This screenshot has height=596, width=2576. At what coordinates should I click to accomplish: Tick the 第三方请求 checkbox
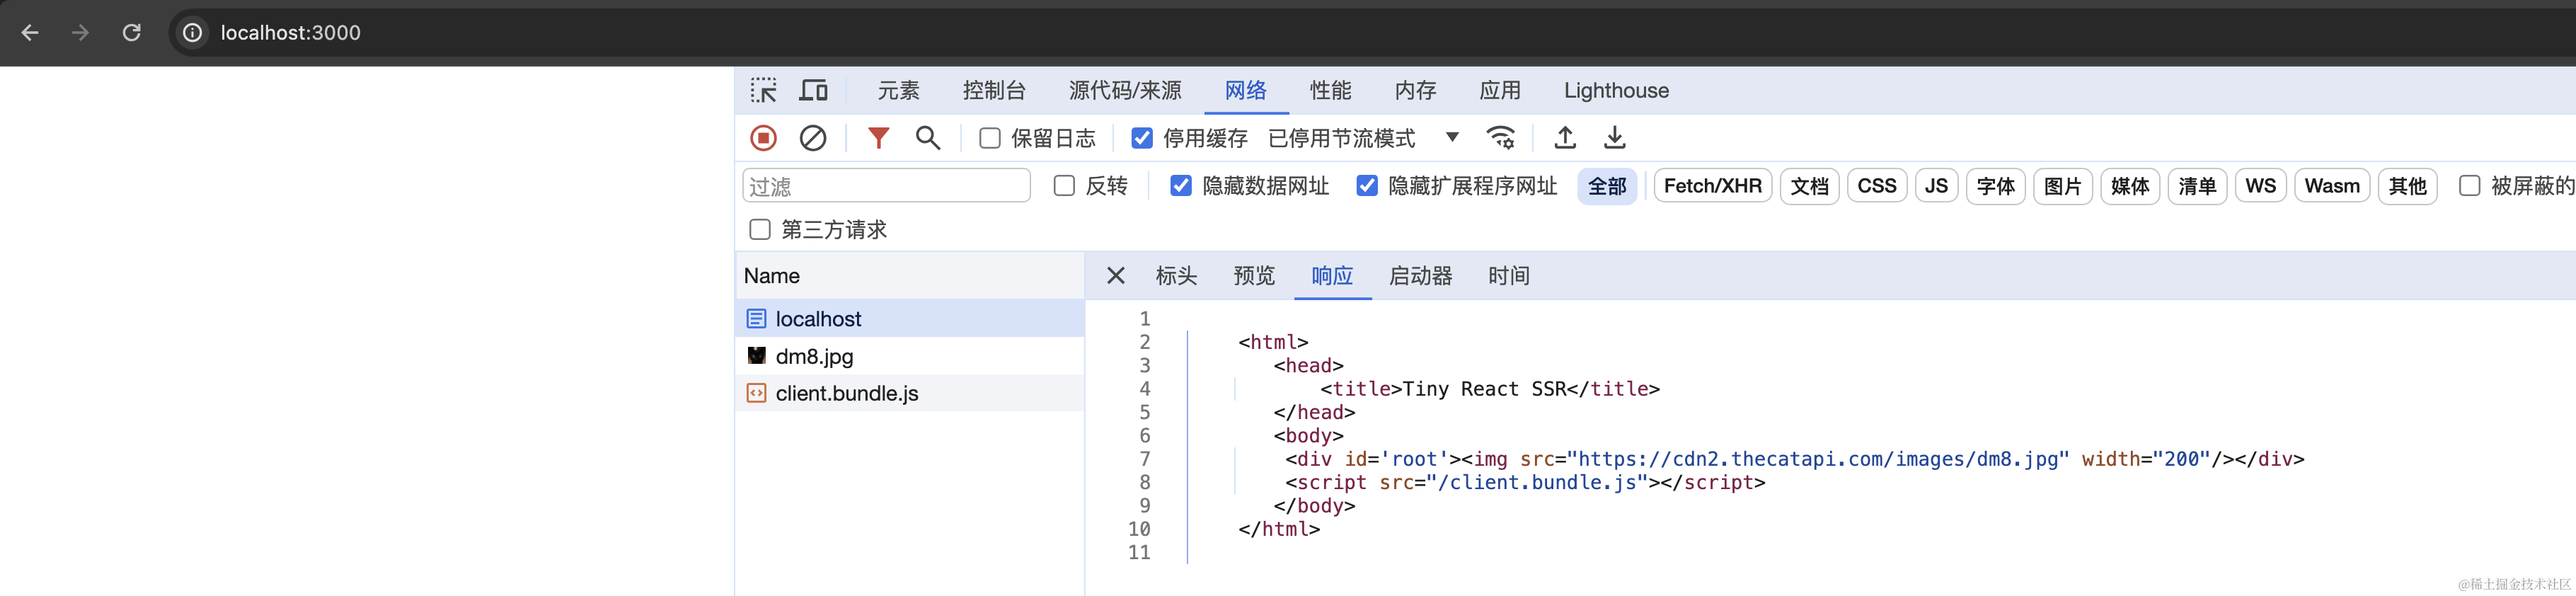[760, 230]
